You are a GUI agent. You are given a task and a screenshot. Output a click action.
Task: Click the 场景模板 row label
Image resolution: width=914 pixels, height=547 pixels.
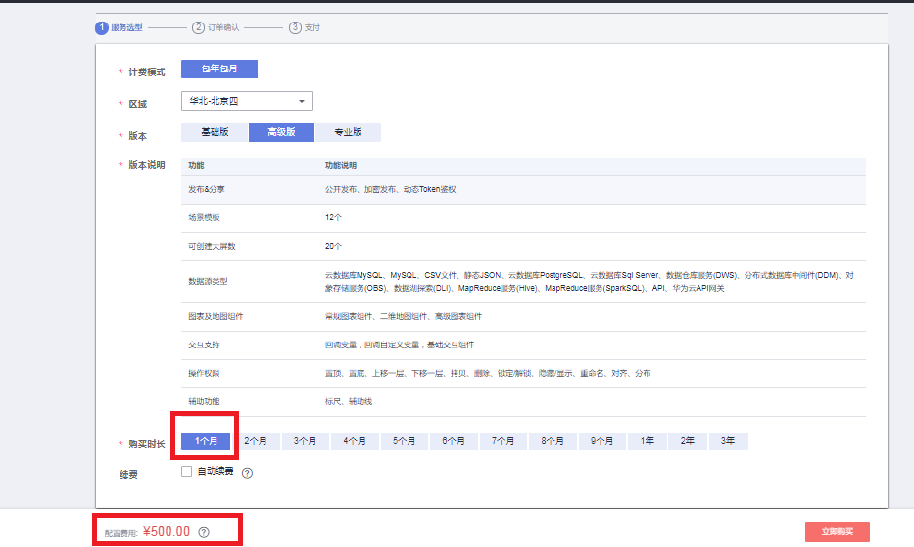pos(204,218)
